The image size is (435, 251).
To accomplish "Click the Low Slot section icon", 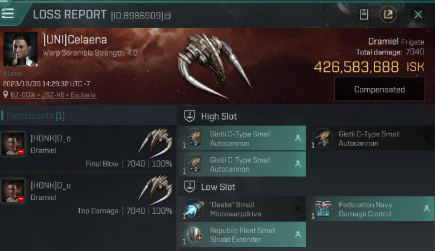I will [x=190, y=186].
